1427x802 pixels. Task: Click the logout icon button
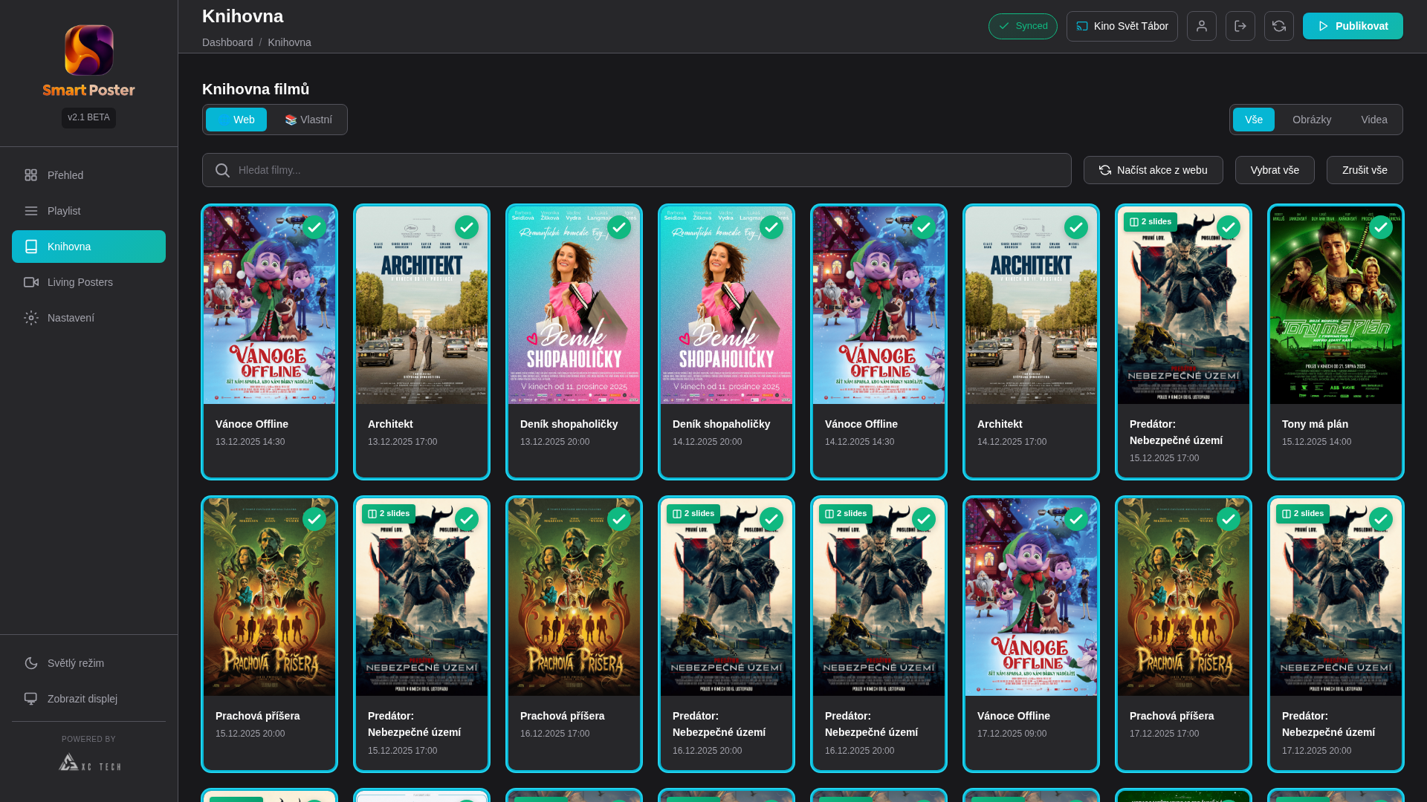tap(1240, 26)
